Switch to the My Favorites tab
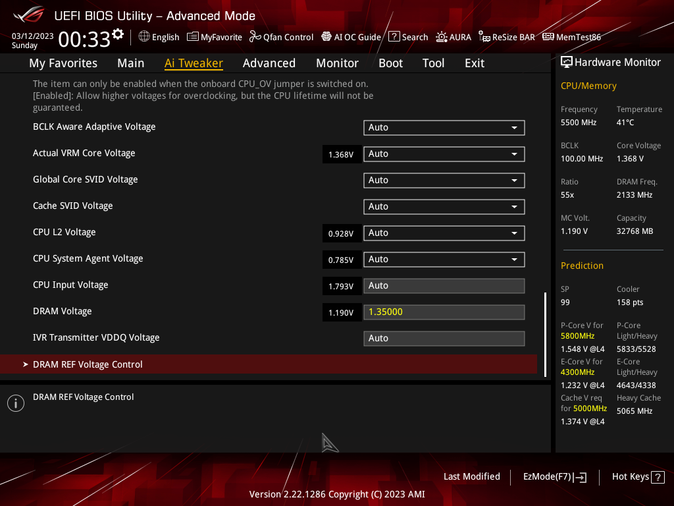Image resolution: width=674 pixels, height=506 pixels. pos(63,63)
